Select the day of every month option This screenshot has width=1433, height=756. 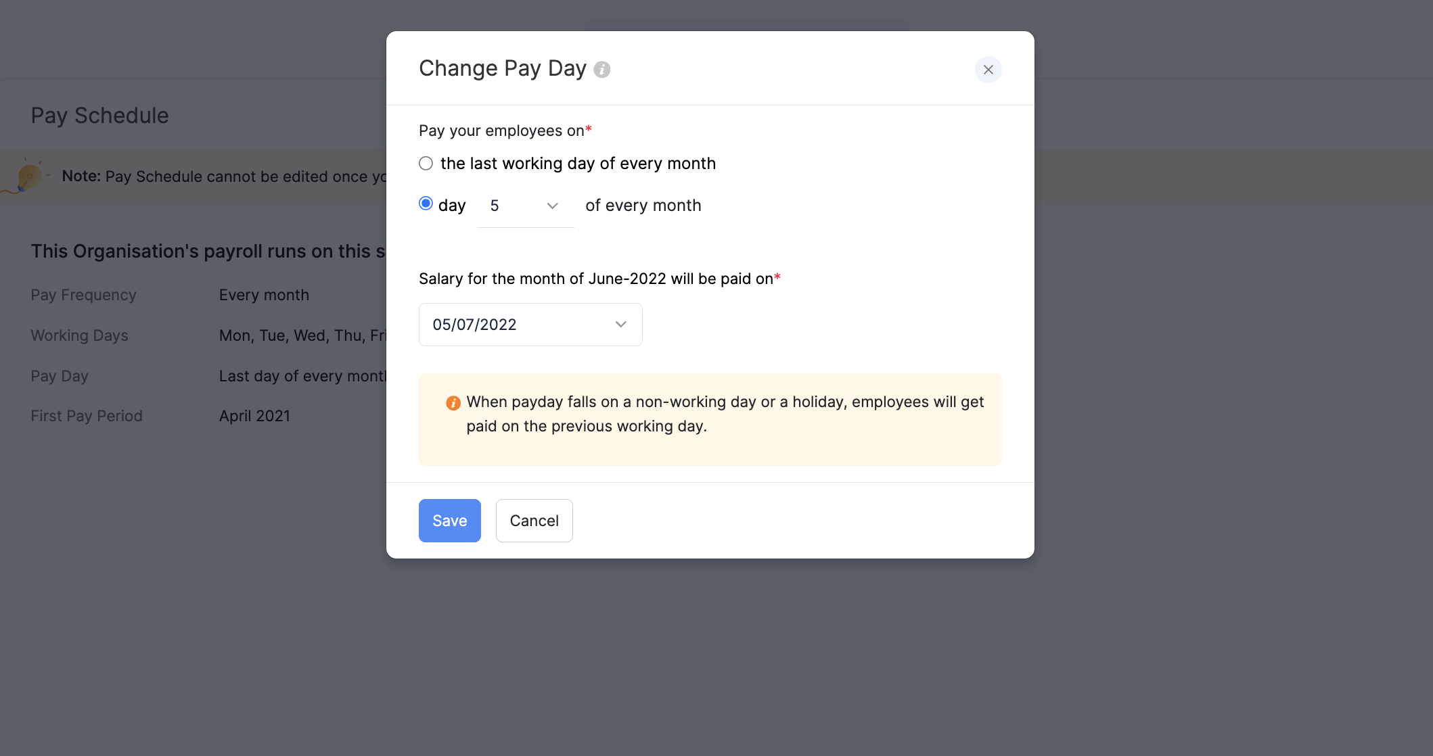click(x=426, y=204)
